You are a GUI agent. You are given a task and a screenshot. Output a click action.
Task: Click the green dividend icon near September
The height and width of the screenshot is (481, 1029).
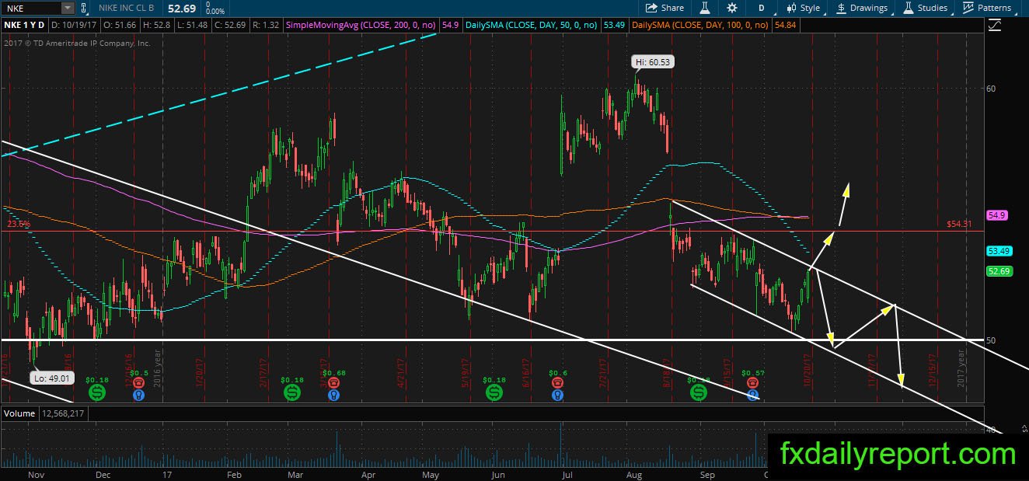[x=699, y=393]
